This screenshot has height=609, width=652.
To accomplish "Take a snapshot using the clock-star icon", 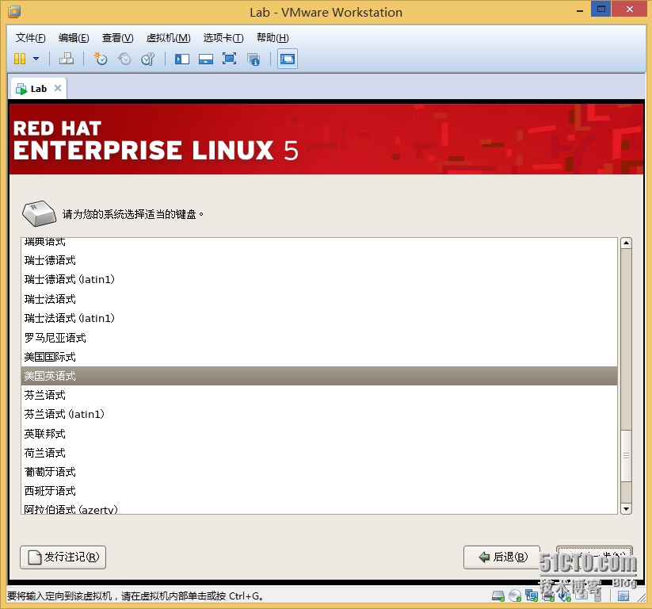I will [x=100, y=59].
